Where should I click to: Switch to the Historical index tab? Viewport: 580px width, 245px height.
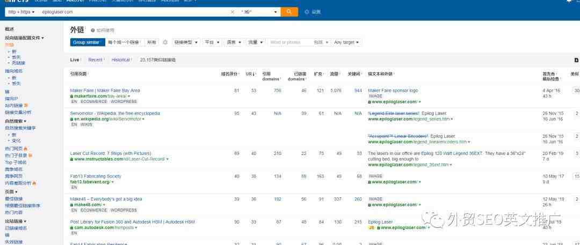121,60
